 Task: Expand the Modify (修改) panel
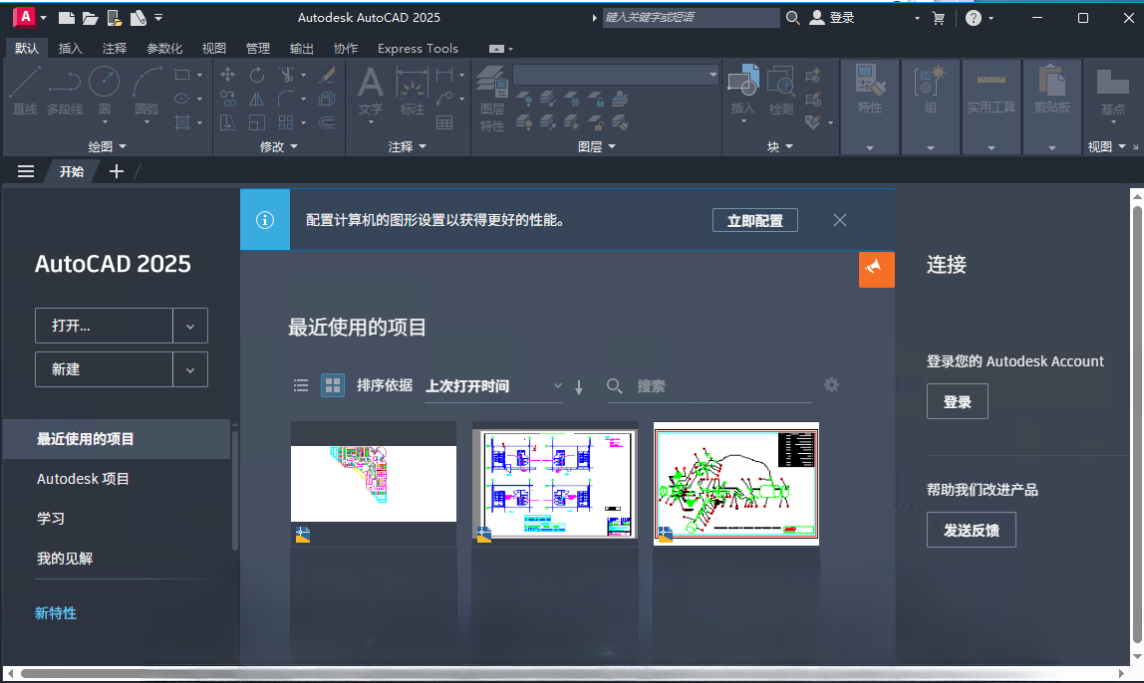(x=279, y=146)
